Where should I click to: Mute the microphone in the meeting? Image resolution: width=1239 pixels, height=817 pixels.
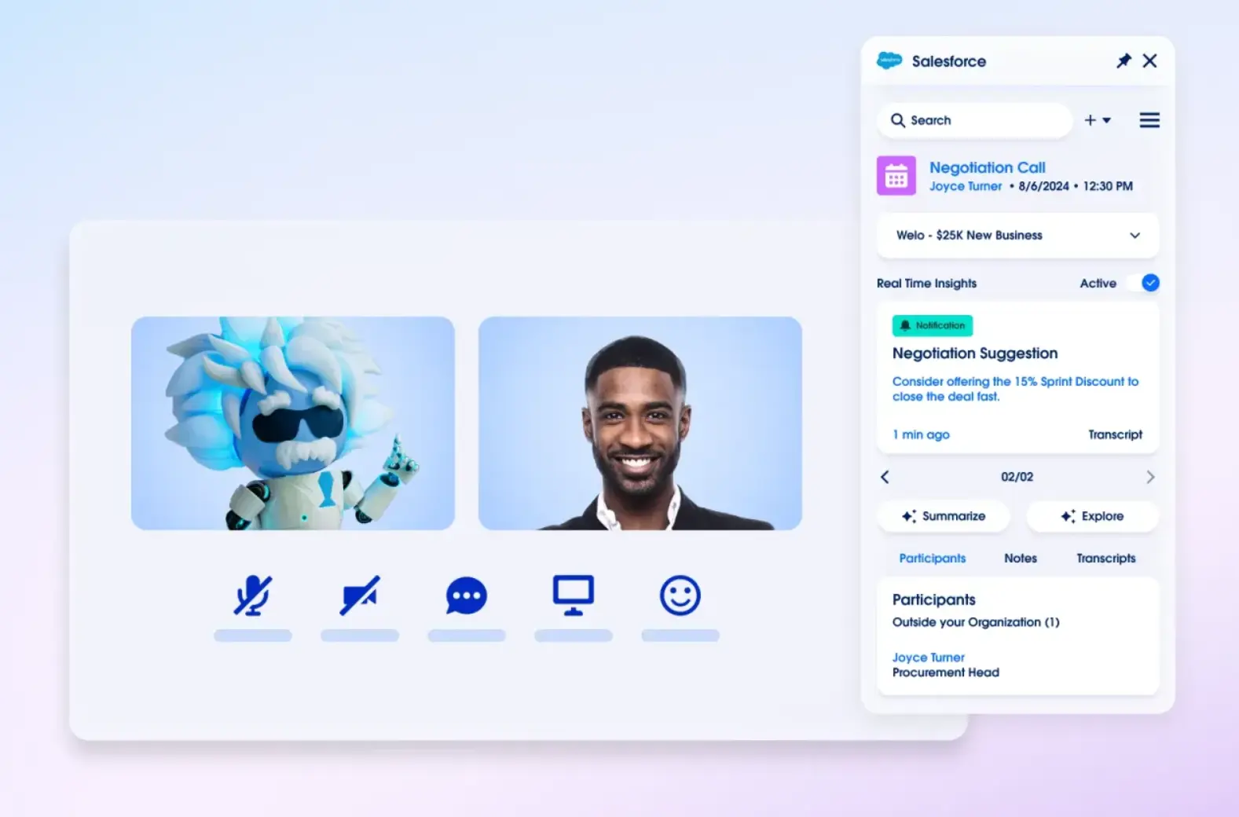(252, 595)
